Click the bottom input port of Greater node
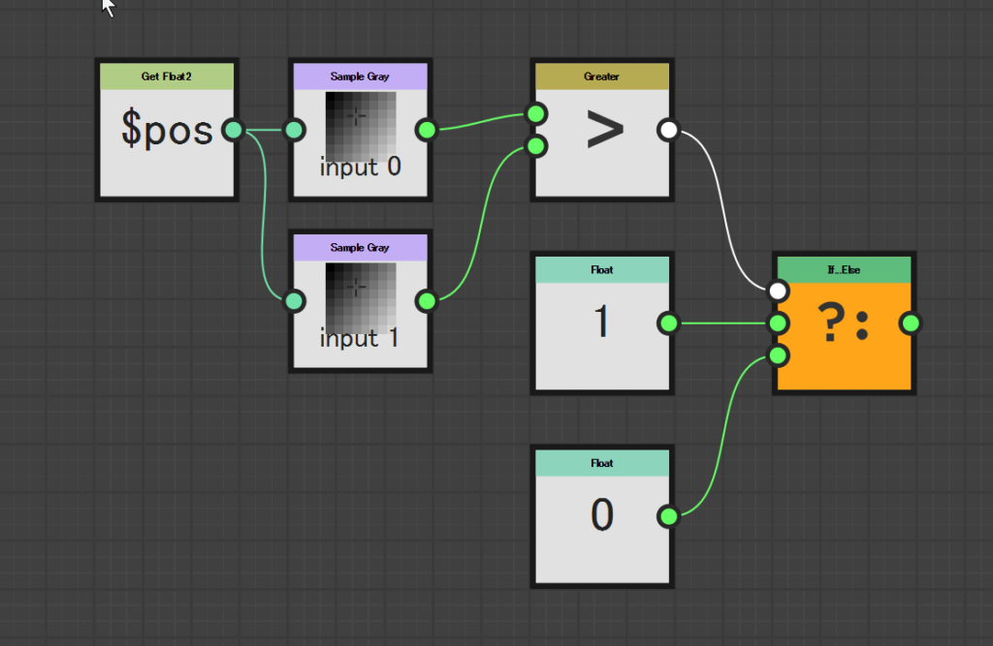Image resolution: width=993 pixels, height=646 pixels. point(536,146)
